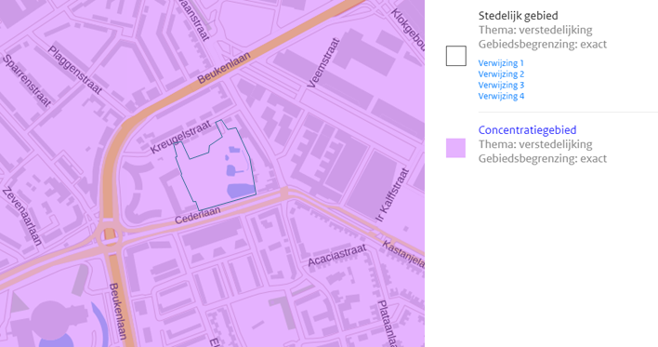Click the Cederlaan street label
Viewport: 658px width, 347px height.
pos(198,216)
